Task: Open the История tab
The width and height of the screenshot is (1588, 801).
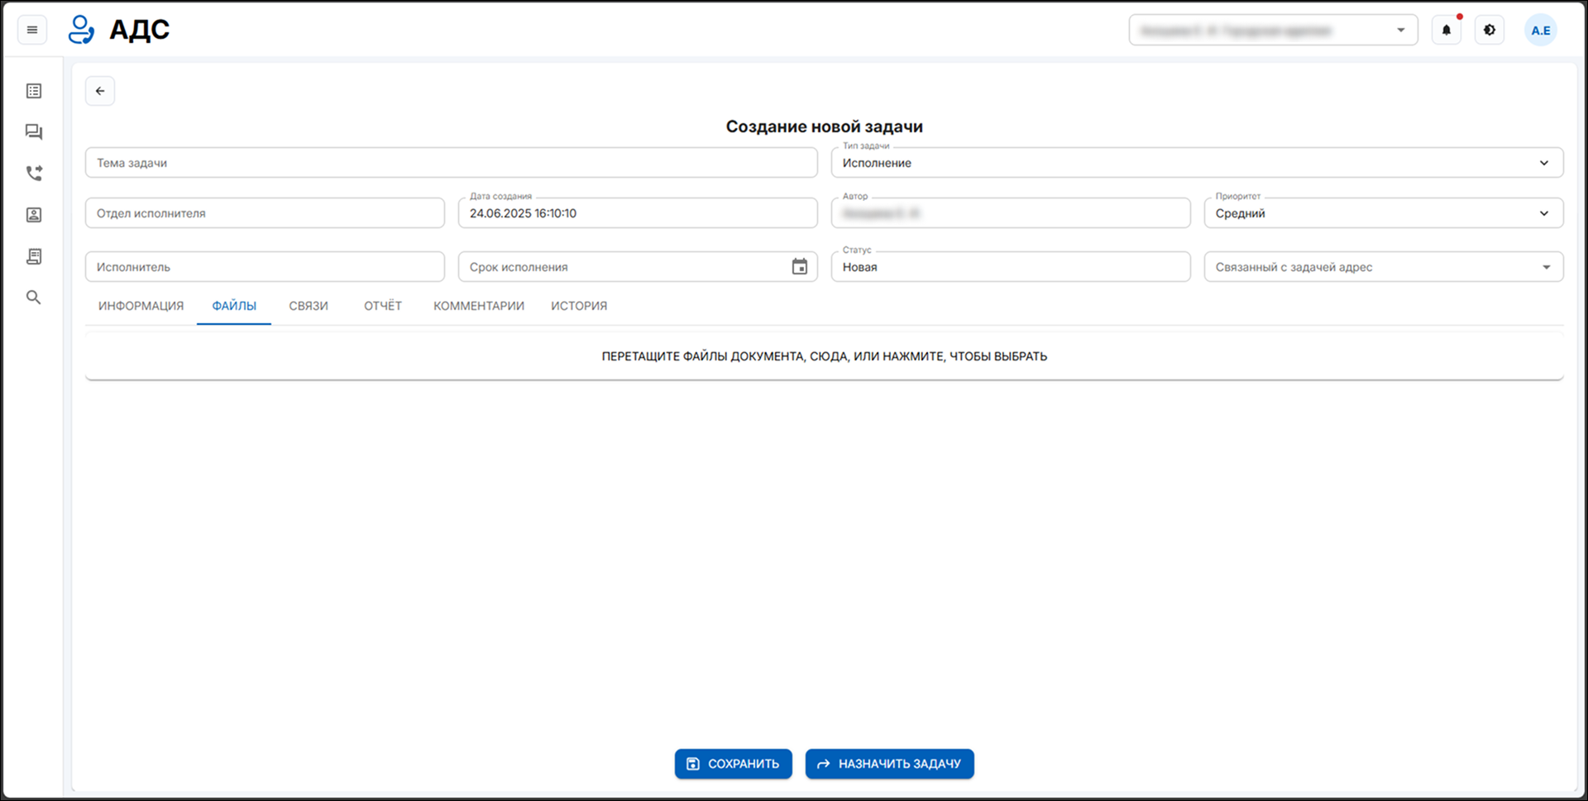Action: 578,306
